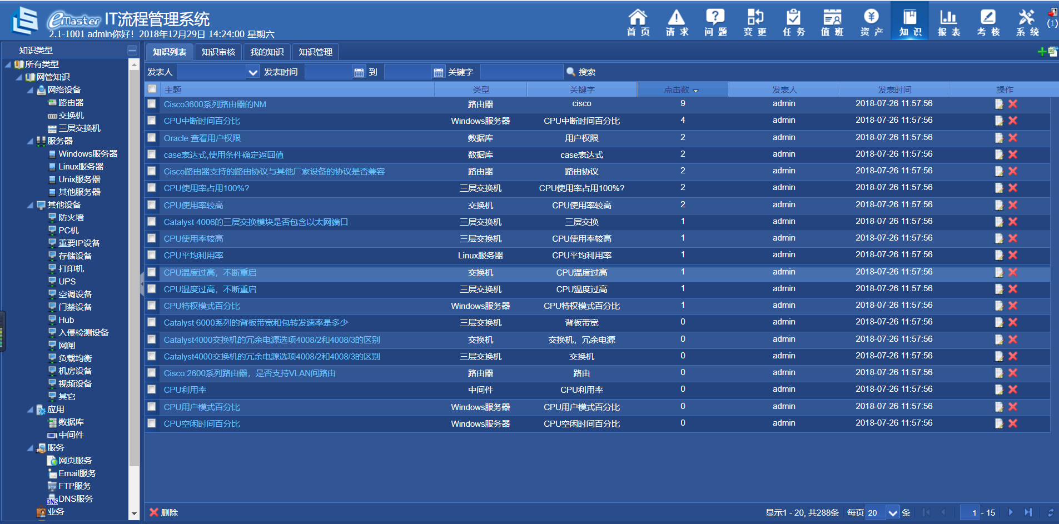Open the 发表人 dropdown arrow
Viewport: 1059px width, 524px height.
click(253, 72)
